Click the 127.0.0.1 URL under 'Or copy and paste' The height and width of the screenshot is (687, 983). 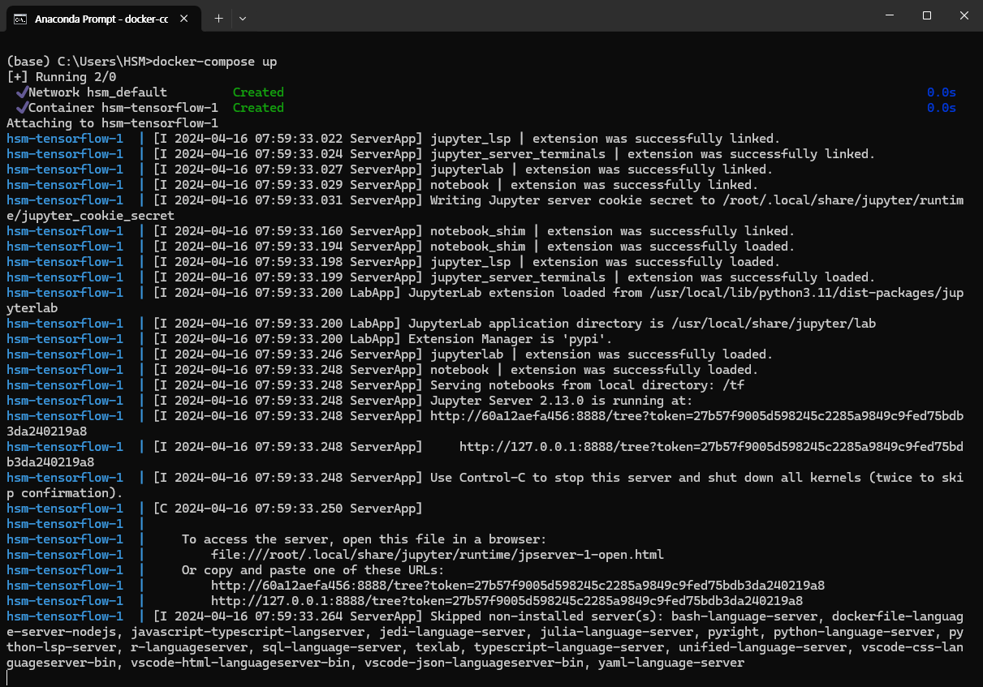507,601
